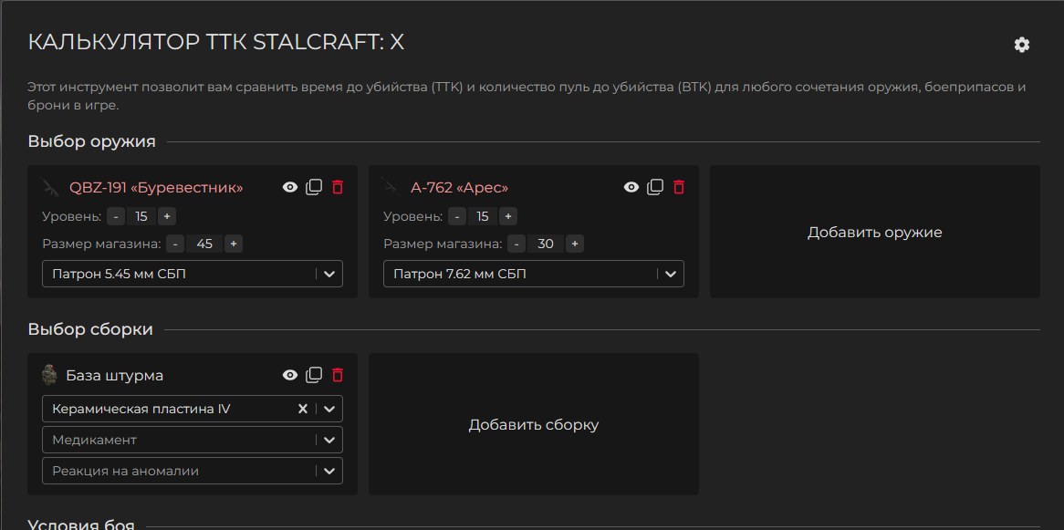Screen dimensions: 1064x530
Task: Click the A-762 rifle thumbnail icon
Action: coord(391,187)
